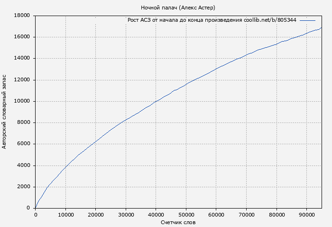This screenshot has width=332, height=227.
Task: Click the 50000 x-axis tick label
Action: tap(186, 215)
